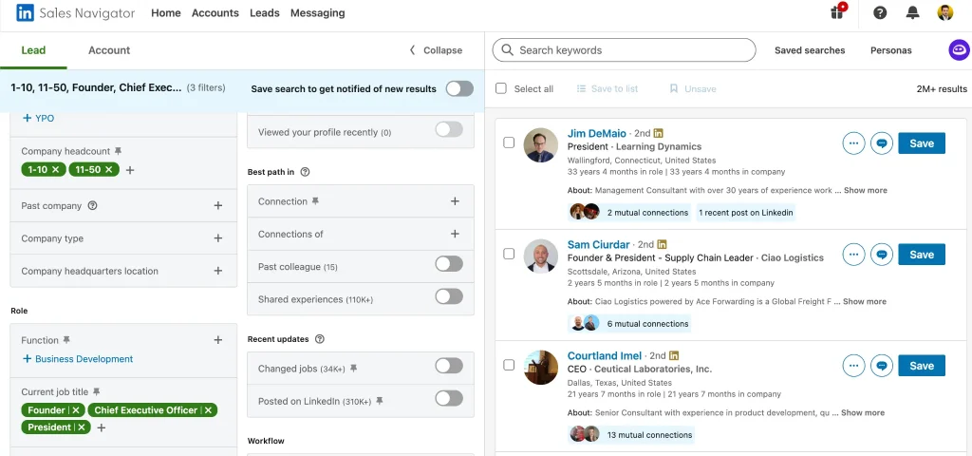Open Accounts in top navigation

tap(215, 13)
